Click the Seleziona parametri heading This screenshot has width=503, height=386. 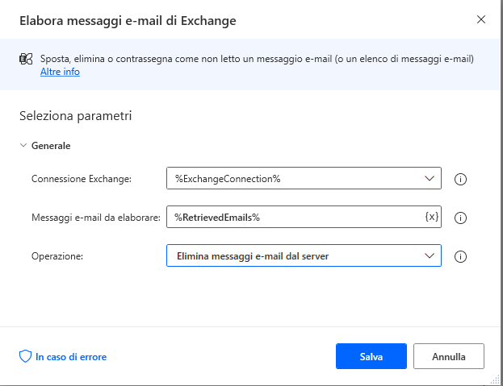[76, 115]
